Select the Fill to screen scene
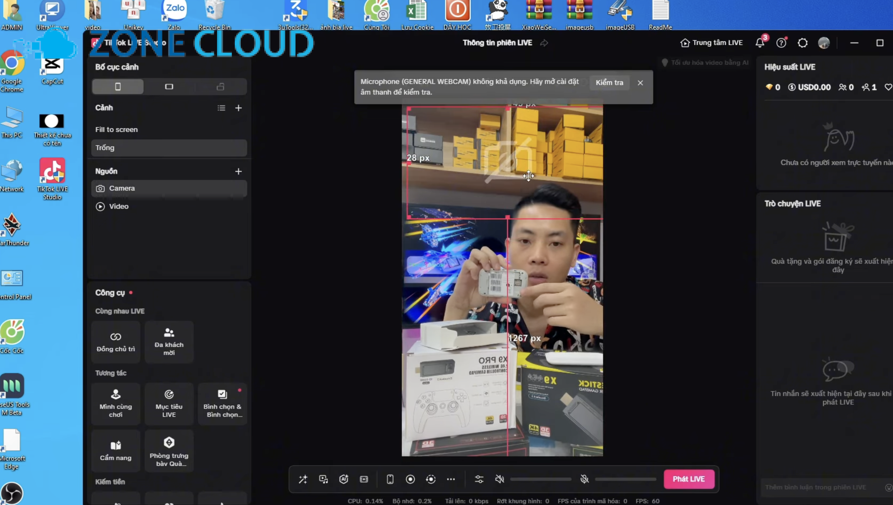 [169, 129]
